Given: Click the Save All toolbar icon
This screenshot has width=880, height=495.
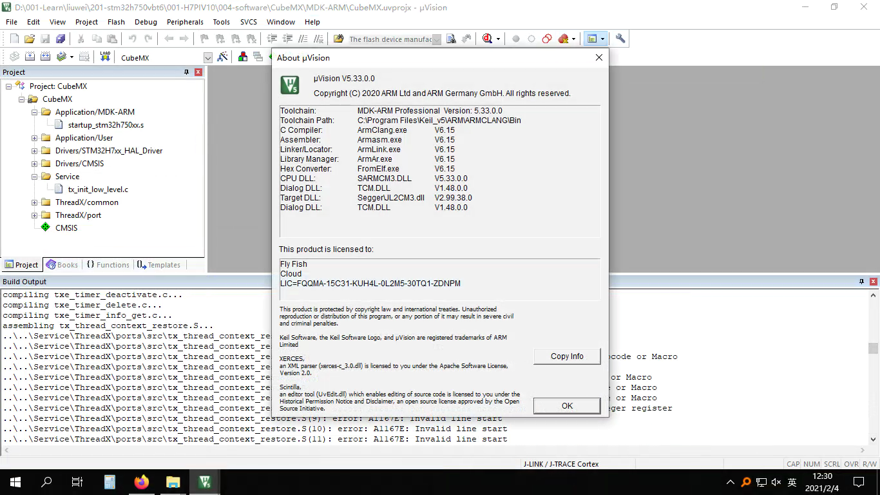Looking at the screenshot, I should click(61, 39).
